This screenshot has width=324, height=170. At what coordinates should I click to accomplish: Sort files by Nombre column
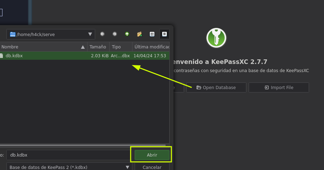coord(42,47)
